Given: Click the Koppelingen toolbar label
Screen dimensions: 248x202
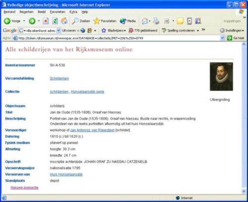Looking at the screenshot, I should click(232, 21).
